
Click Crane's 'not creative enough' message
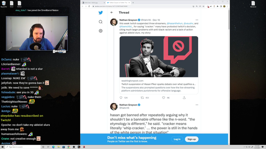(x=23, y=139)
